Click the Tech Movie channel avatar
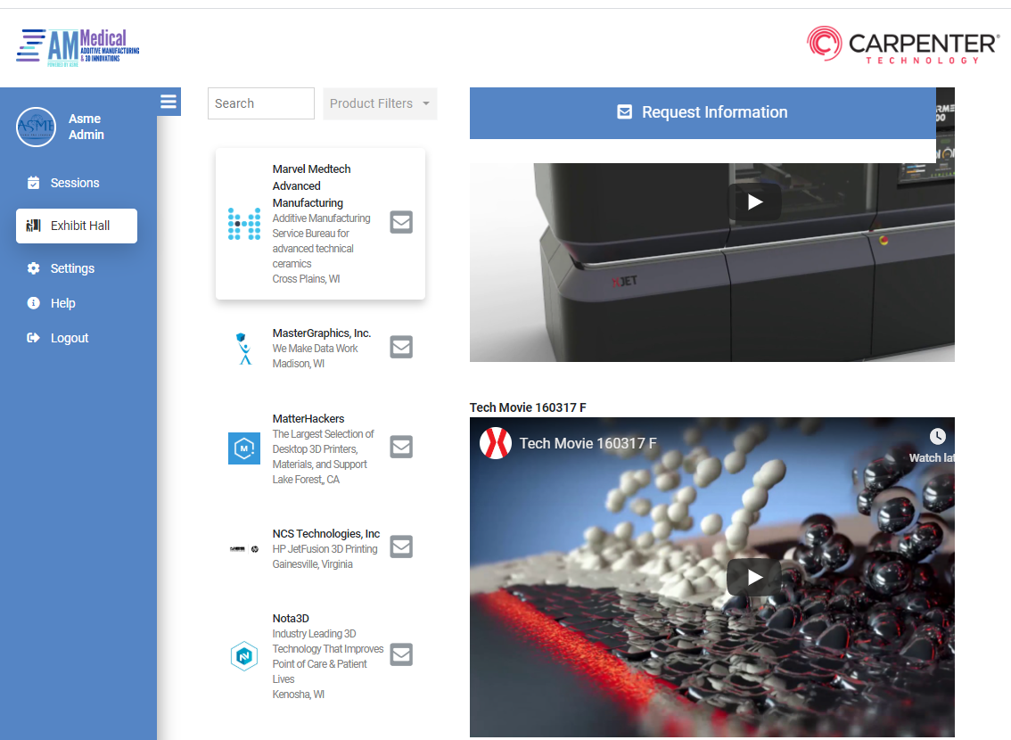The image size is (1011, 740). point(495,443)
